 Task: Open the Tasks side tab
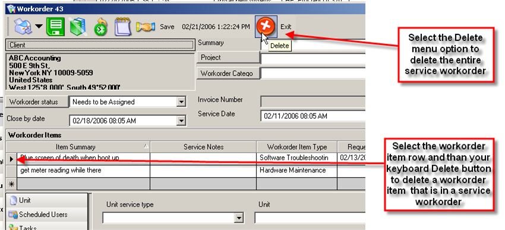pyautogui.click(x=47, y=226)
